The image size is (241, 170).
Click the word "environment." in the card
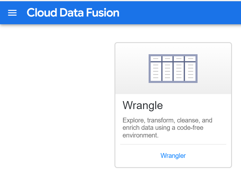pyautogui.click(x=141, y=135)
